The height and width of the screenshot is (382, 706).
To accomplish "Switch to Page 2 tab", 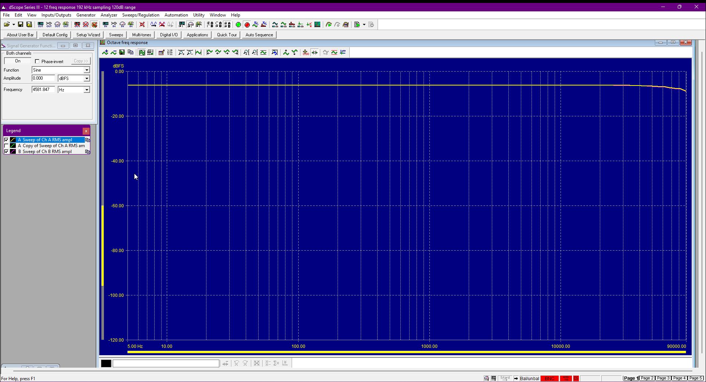I will 647,378.
